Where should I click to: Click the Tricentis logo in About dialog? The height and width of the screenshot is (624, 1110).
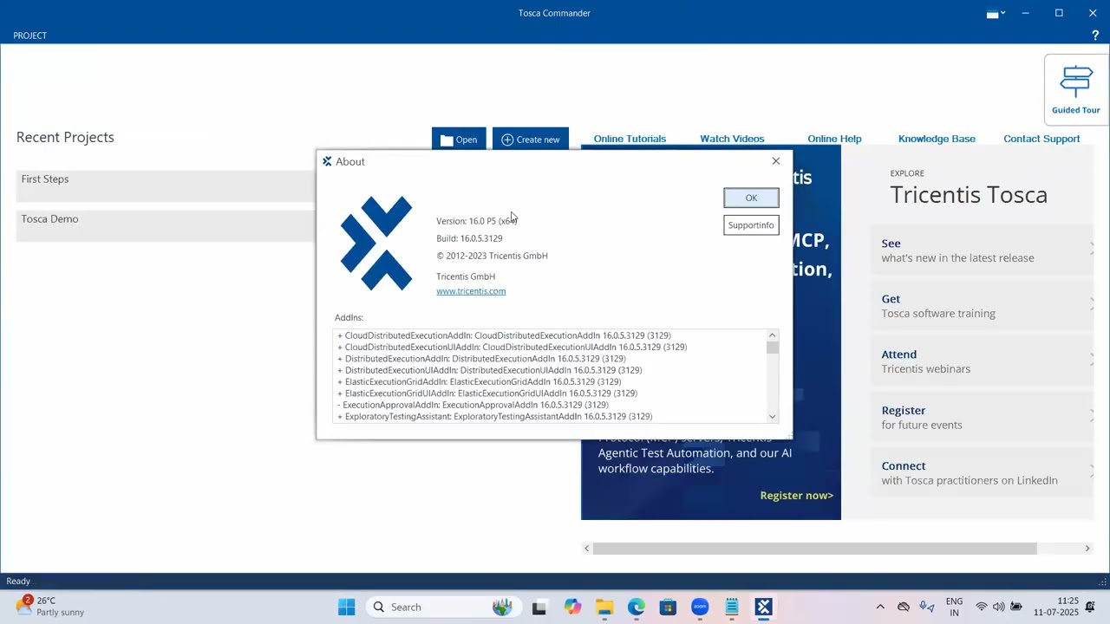pyautogui.click(x=376, y=243)
